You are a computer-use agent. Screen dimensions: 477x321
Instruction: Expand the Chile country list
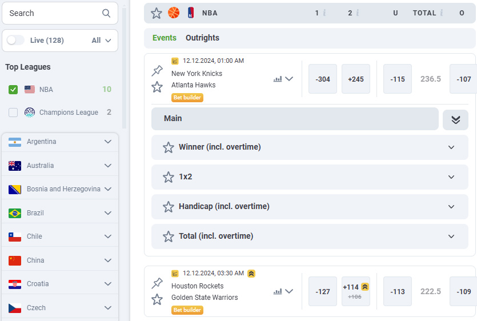(108, 236)
